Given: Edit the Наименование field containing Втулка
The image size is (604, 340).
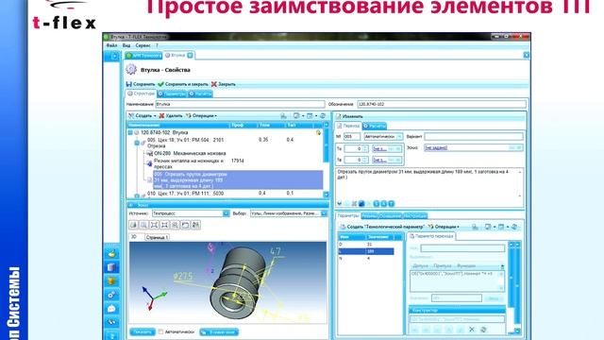Looking at the screenshot, I should point(240,104).
